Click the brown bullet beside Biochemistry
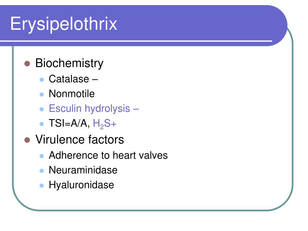Viewport: 308px width, 231px height. coord(27,64)
